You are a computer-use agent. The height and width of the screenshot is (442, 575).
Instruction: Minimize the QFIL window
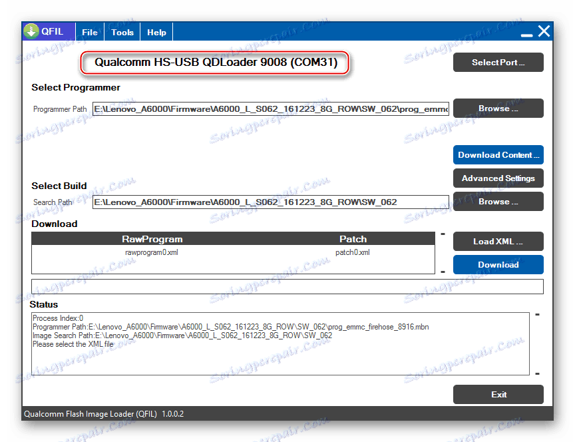[526, 35]
